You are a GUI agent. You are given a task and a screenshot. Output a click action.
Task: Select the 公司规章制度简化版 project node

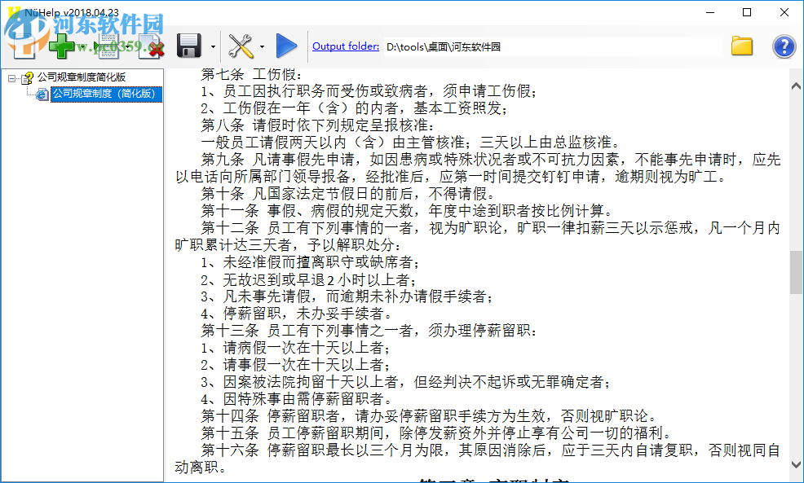(x=81, y=77)
